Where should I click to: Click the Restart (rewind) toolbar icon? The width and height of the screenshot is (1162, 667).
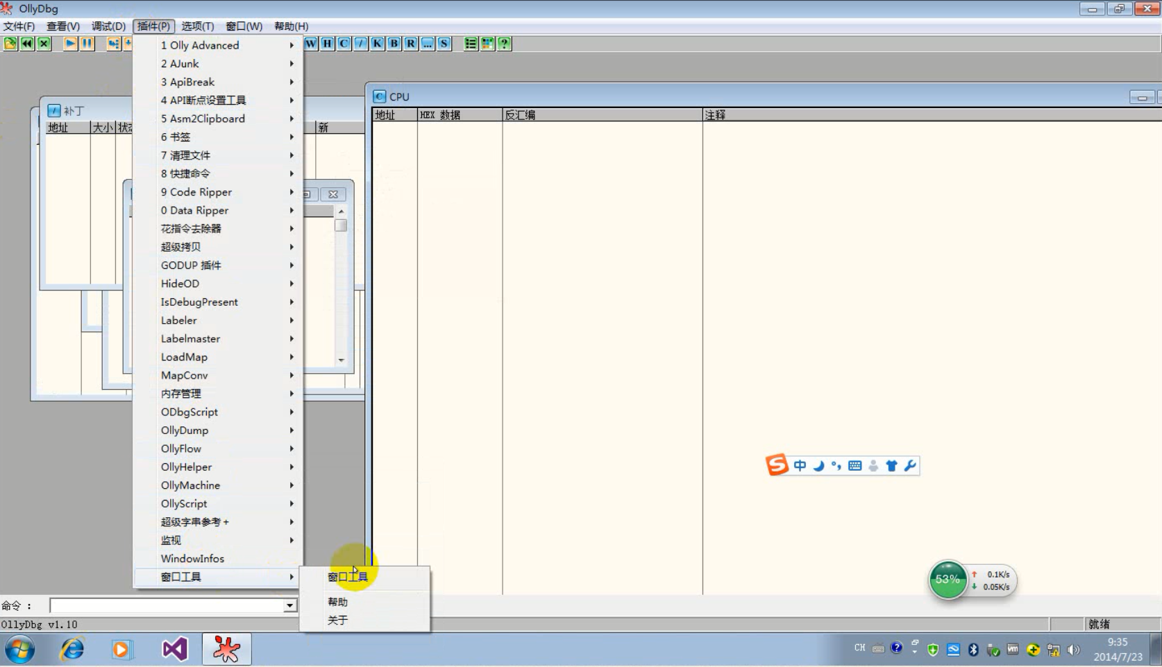27,44
